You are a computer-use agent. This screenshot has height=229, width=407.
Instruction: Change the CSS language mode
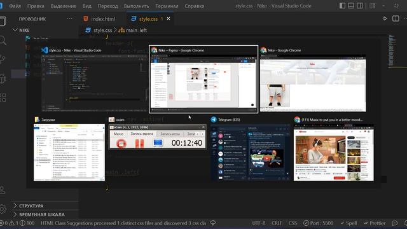[x=293, y=223]
